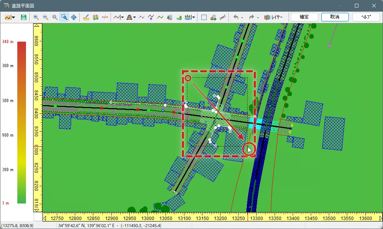The height and width of the screenshot is (229, 383).
Task: Open the レイヤー layer panel
Action: (x=274, y=17)
